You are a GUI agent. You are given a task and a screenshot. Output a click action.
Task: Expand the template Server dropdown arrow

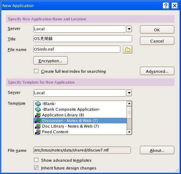(129, 93)
